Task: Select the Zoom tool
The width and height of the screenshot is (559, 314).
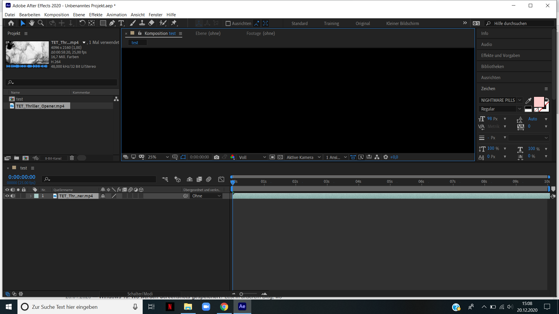Action: 41,23
